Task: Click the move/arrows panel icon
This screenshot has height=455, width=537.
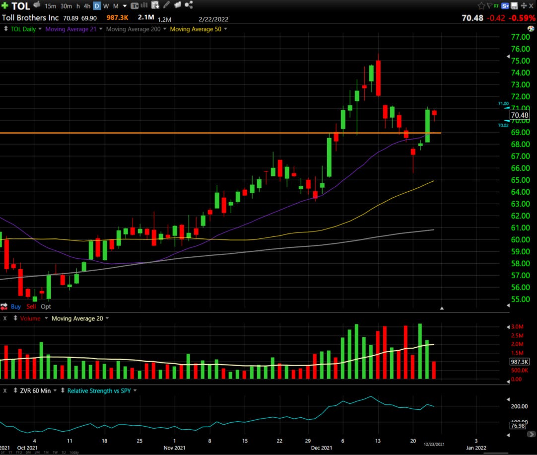Action: tap(524, 6)
